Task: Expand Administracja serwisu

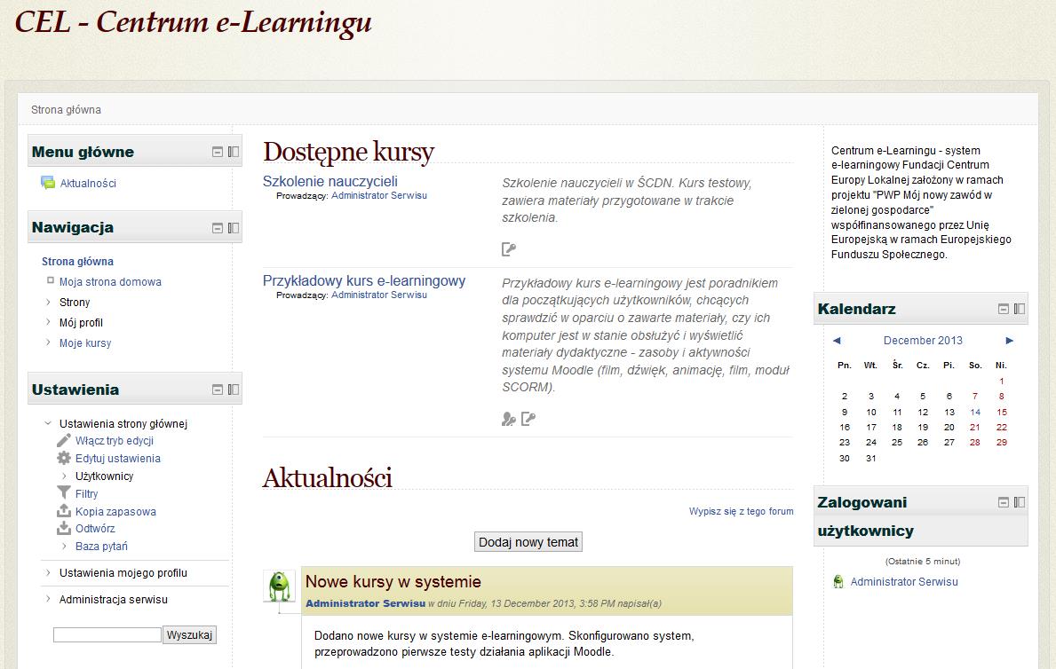Action: (49, 599)
